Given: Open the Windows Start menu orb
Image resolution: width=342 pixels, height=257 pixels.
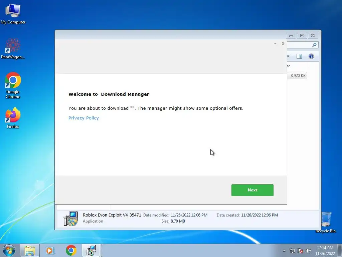Looking at the screenshot, I should (9, 250).
